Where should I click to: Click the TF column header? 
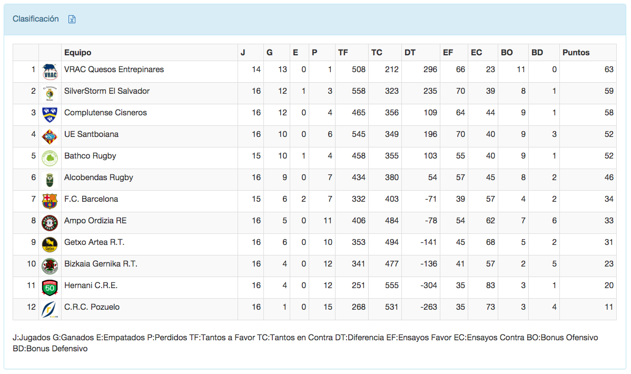[x=343, y=53]
